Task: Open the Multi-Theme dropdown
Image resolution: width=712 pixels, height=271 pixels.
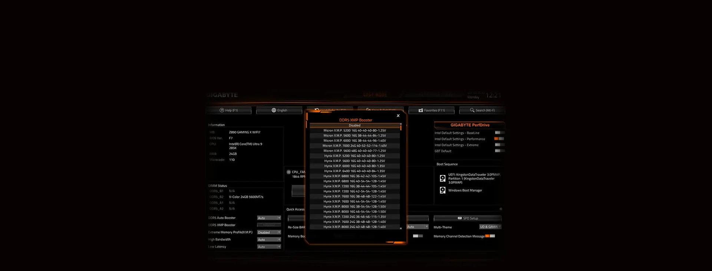Action: click(490, 227)
